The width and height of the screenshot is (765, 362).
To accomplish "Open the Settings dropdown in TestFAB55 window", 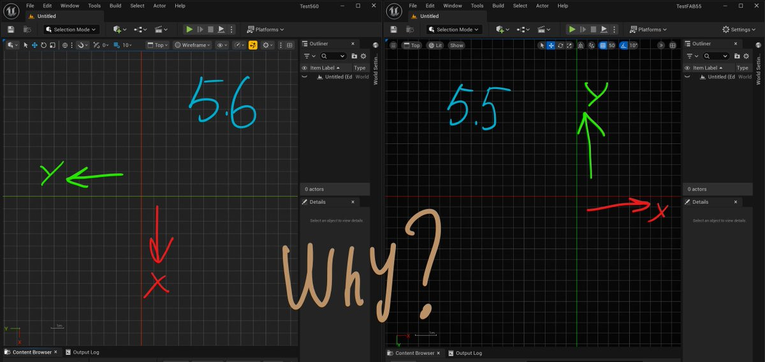I will 739,29.
